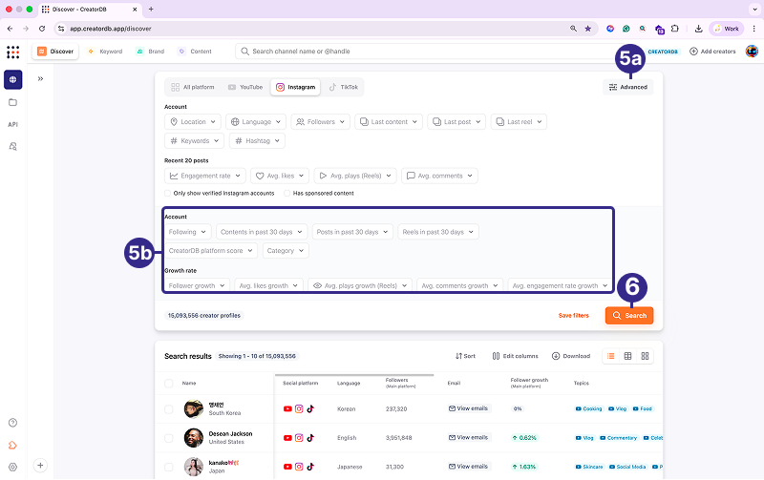764x480 pixels.
Task: Select the TikTok platform tab
Action: click(x=344, y=87)
